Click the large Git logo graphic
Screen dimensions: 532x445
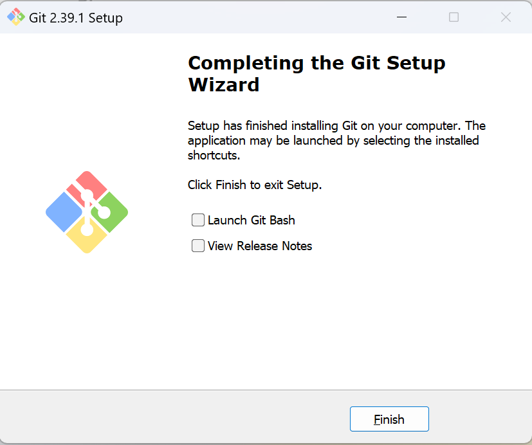87,212
